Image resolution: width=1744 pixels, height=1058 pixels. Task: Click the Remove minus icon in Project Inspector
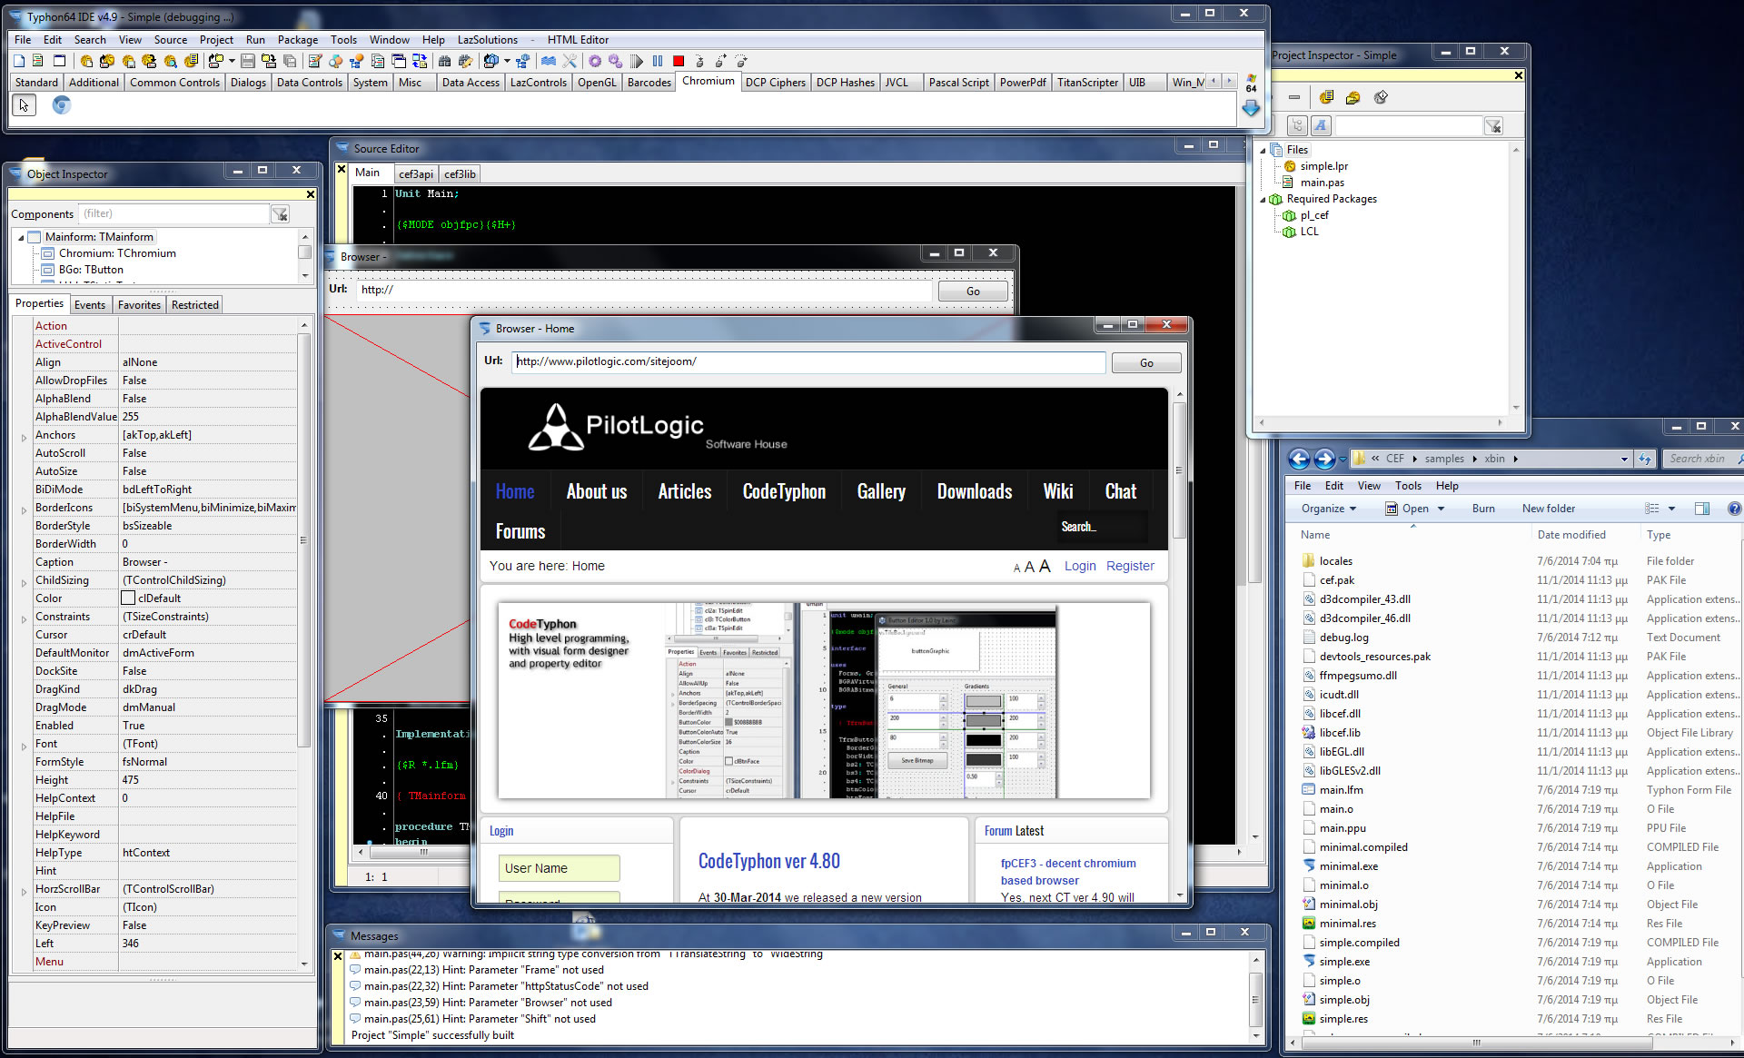click(x=1294, y=97)
